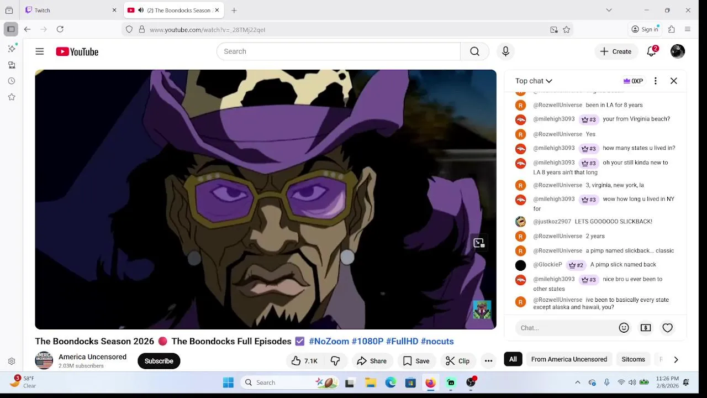Open sidebar bookmarks star icon

[12, 97]
